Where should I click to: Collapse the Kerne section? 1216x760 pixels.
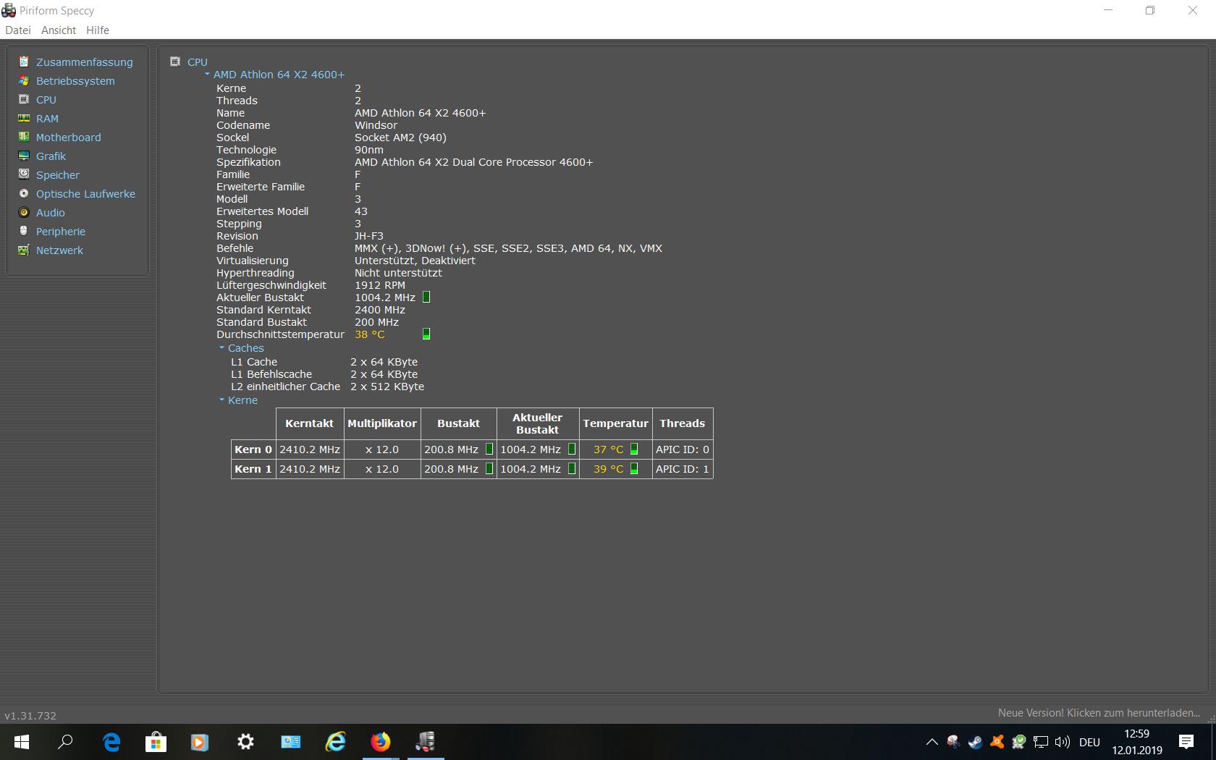coord(221,400)
